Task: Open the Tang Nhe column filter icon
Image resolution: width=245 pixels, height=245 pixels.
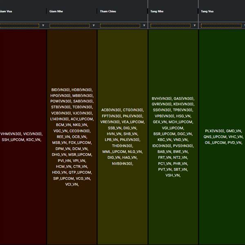Action: tap(194, 25)
